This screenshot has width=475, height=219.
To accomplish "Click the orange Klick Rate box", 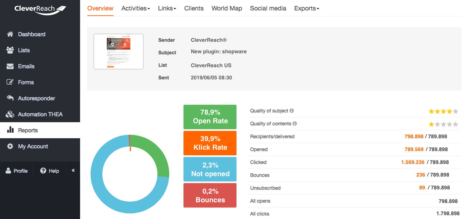I will pos(210,143).
